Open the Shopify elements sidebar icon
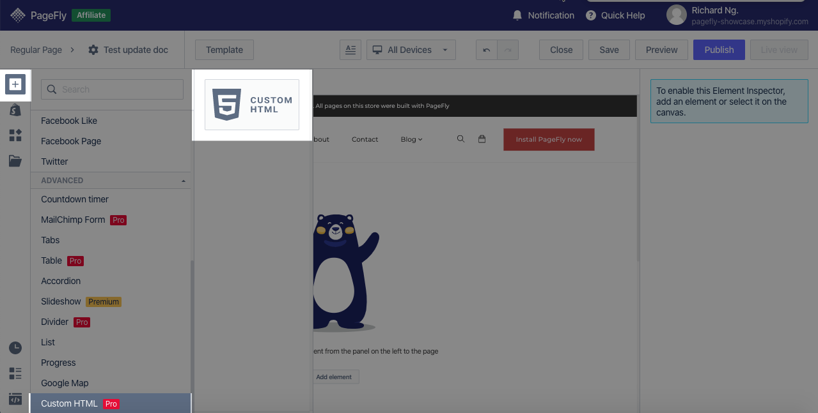The width and height of the screenshot is (818, 413). (15, 110)
